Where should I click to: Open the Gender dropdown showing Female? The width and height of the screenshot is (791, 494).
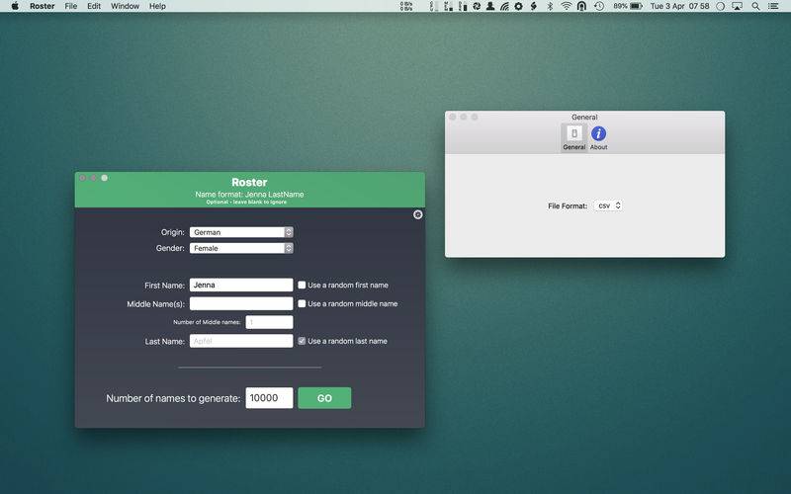click(x=241, y=248)
